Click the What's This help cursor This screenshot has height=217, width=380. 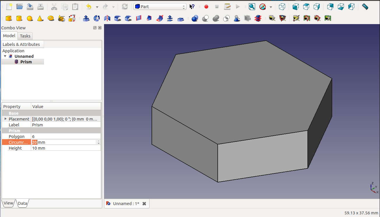192,7
